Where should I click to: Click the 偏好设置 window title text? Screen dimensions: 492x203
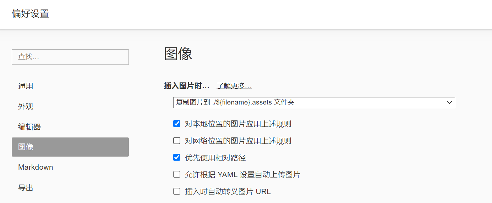[x=30, y=14]
